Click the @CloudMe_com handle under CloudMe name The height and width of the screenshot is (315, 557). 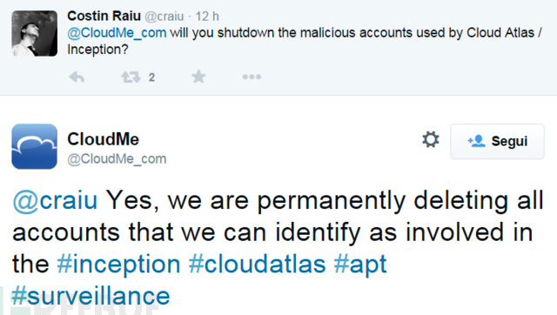click(117, 159)
